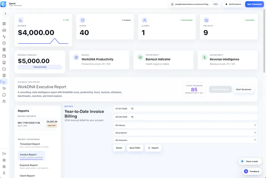Viewport: 266px width, 178px height.
Task: Open the Feedback button
Action: [x=252, y=171]
